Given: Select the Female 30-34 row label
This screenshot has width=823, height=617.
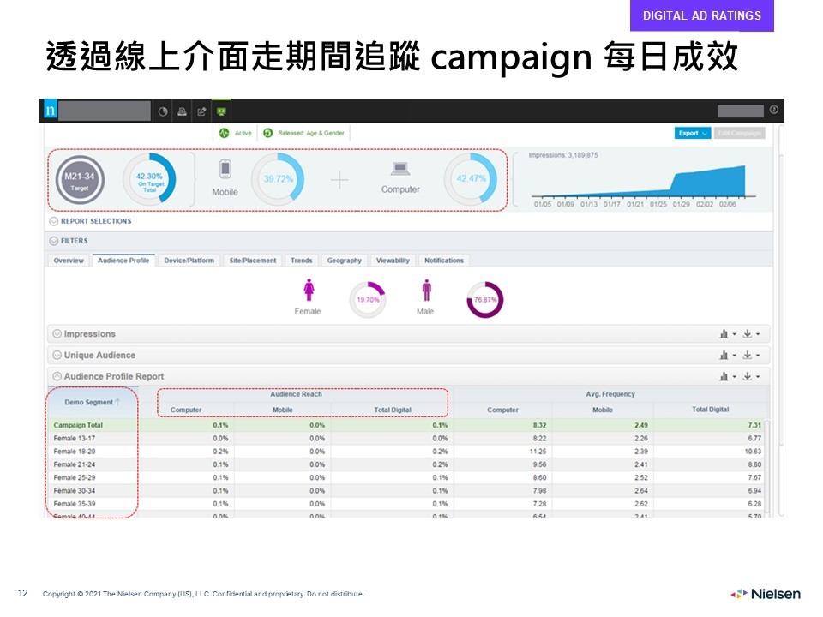Looking at the screenshot, I should click(x=74, y=491).
